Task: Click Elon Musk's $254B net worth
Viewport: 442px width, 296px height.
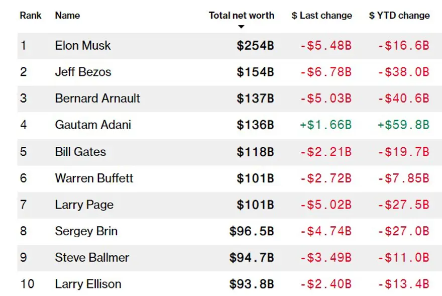Action: [256, 46]
